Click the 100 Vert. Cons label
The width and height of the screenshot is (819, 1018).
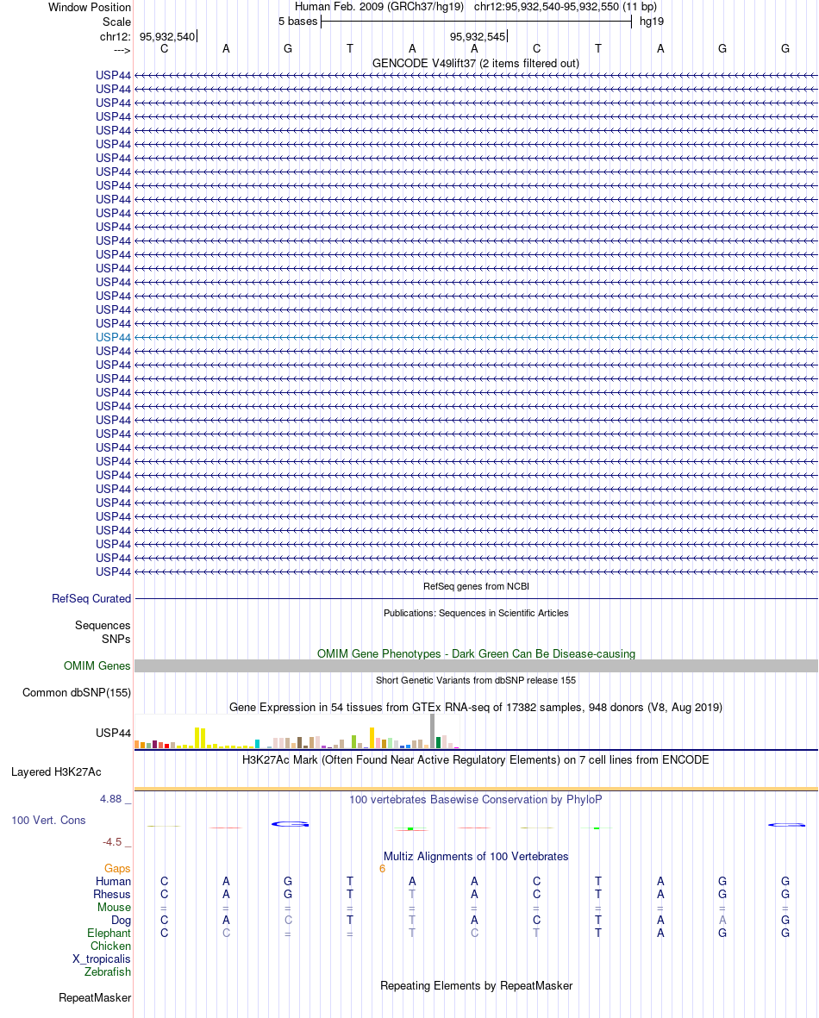[48, 820]
